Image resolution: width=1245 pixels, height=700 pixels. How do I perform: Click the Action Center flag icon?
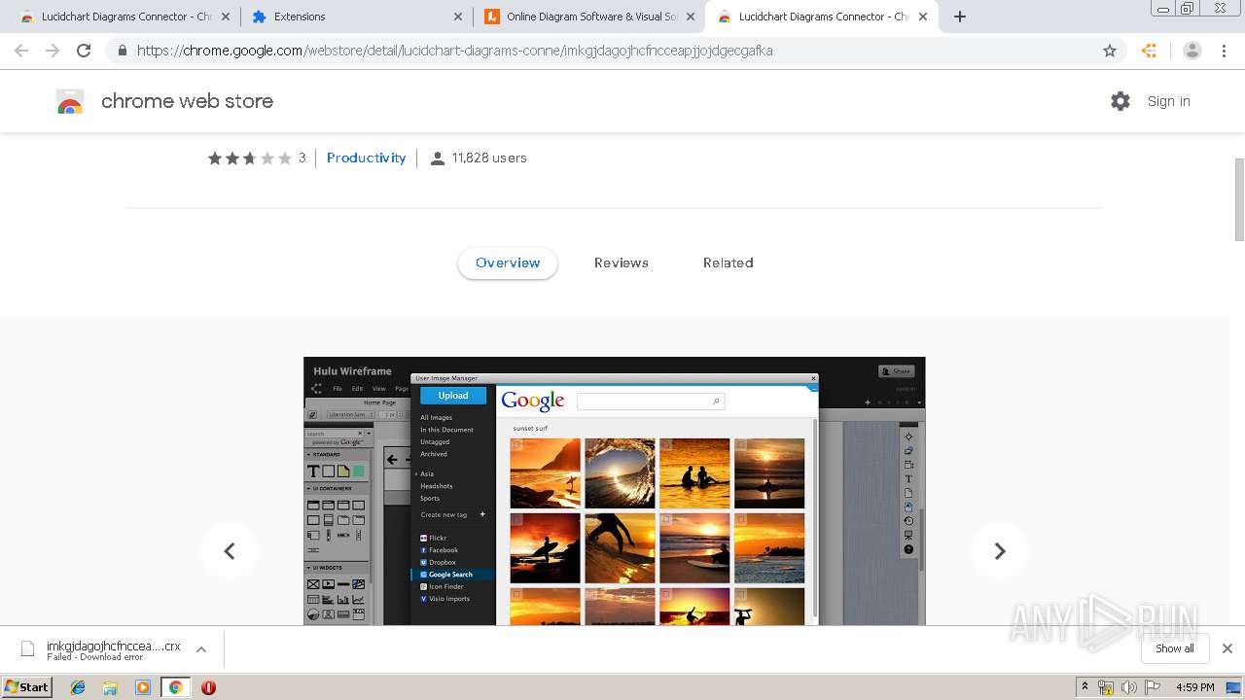click(1152, 687)
